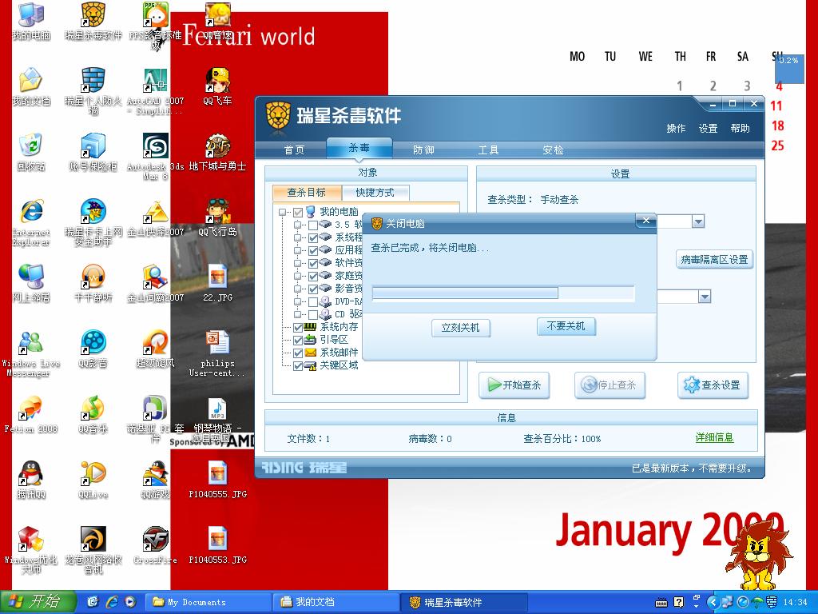Switch to 首页 tab

(294, 150)
